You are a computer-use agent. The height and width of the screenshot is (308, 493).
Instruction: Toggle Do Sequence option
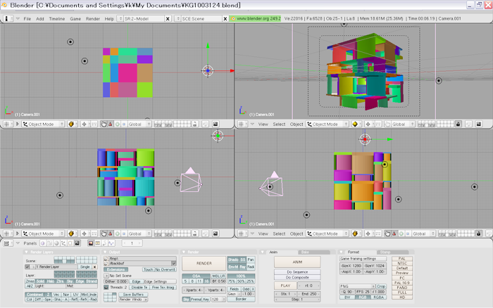tap(297, 272)
